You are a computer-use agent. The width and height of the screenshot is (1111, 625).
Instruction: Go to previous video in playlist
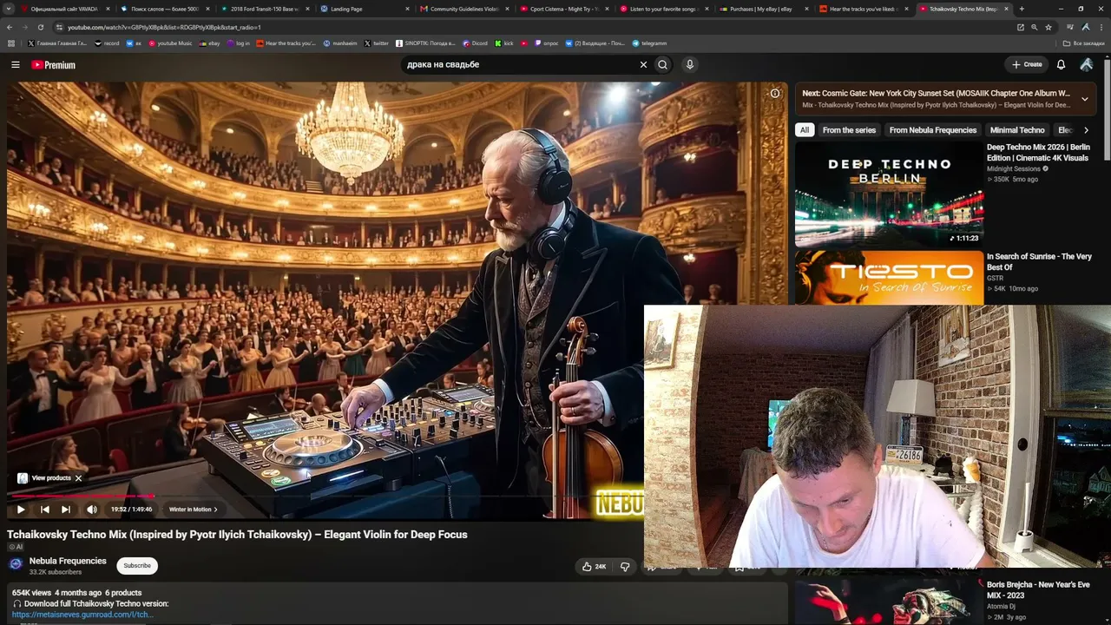pos(45,510)
